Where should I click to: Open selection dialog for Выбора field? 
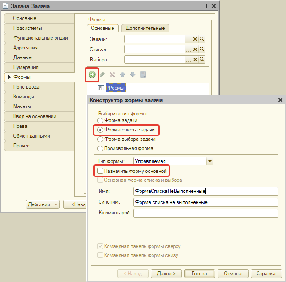point(189,59)
